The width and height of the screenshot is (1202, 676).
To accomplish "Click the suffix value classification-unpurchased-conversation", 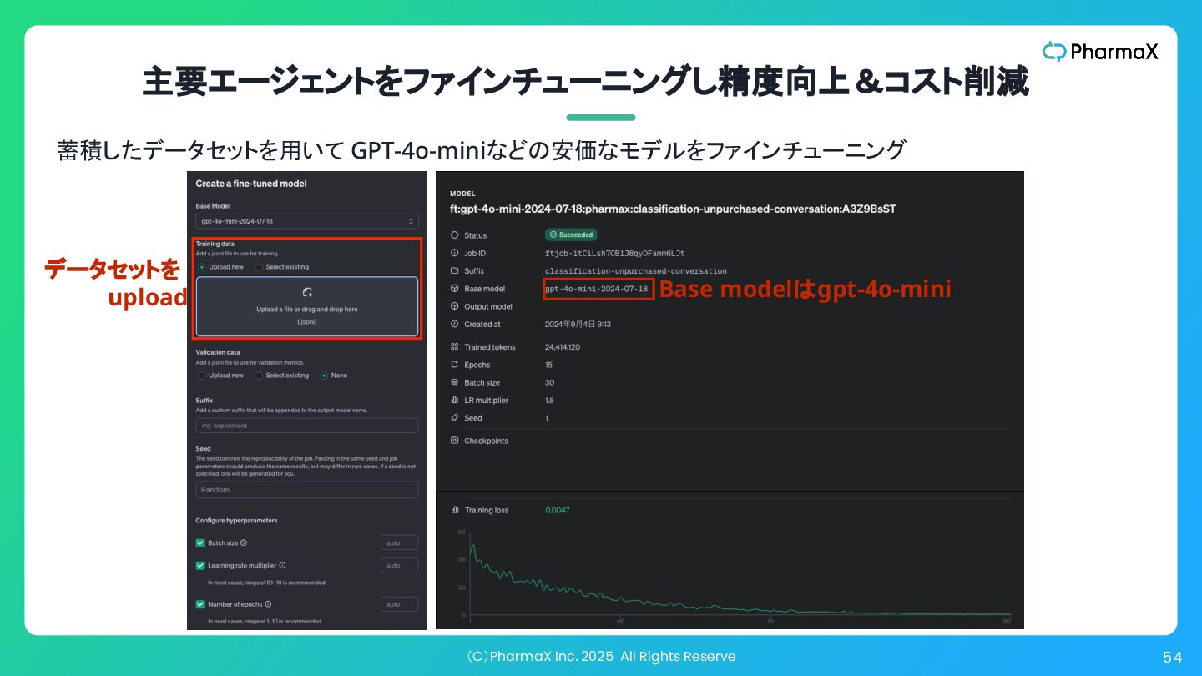I will pos(636,271).
